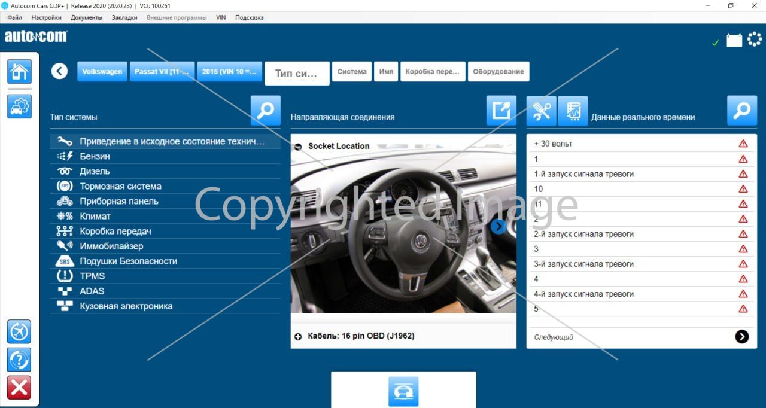Screen dimensions: 766x408
Task: Select the data row labeled 4
Action: pos(642,279)
